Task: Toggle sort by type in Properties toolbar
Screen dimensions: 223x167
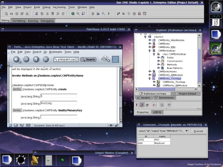Action: click(x=147, y=105)
